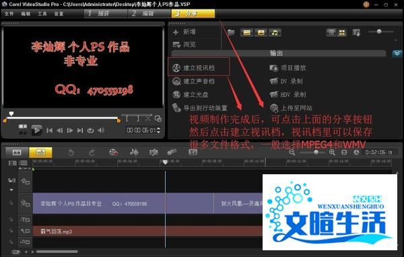Fit the project in the timeline window
This screenshot has width=404, height=257.
(x=344, y=153)
